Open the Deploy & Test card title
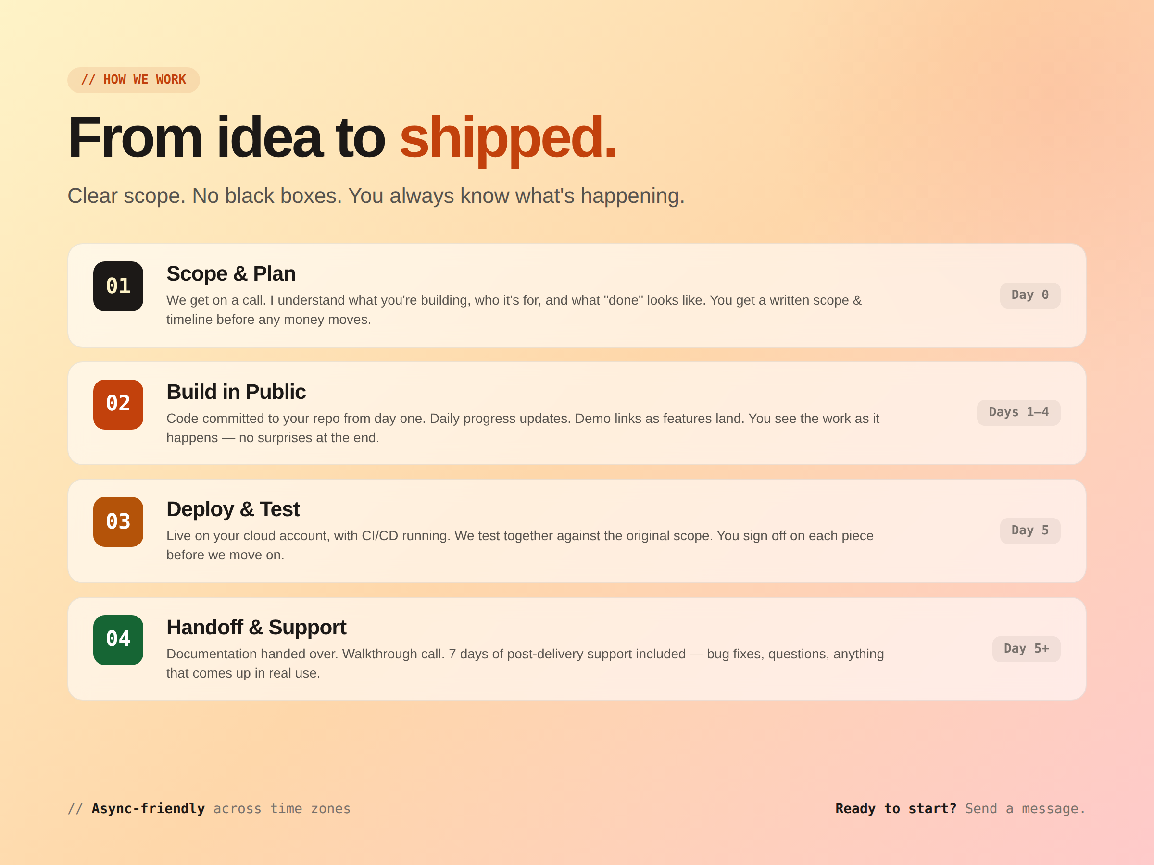 pos(233,509)
